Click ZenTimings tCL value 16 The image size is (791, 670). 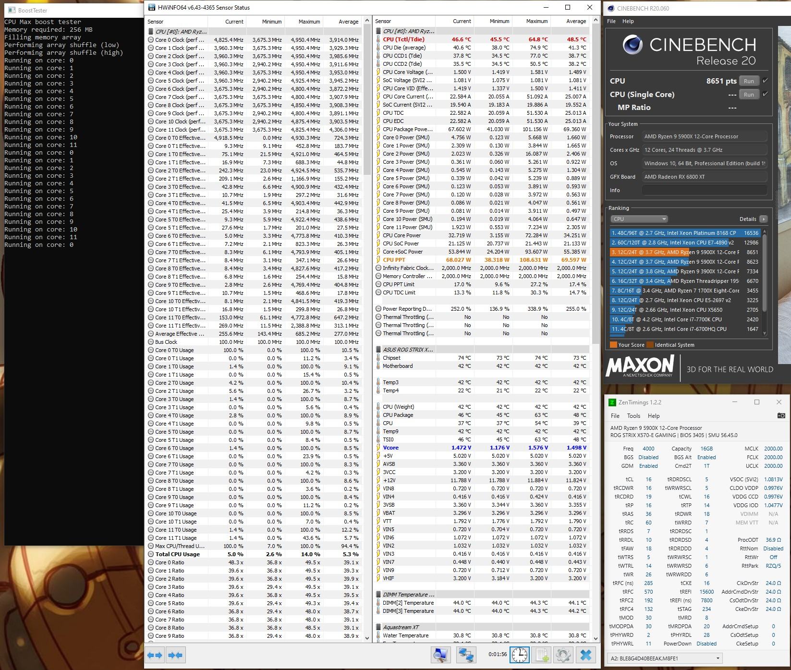[x=648, y=479]
